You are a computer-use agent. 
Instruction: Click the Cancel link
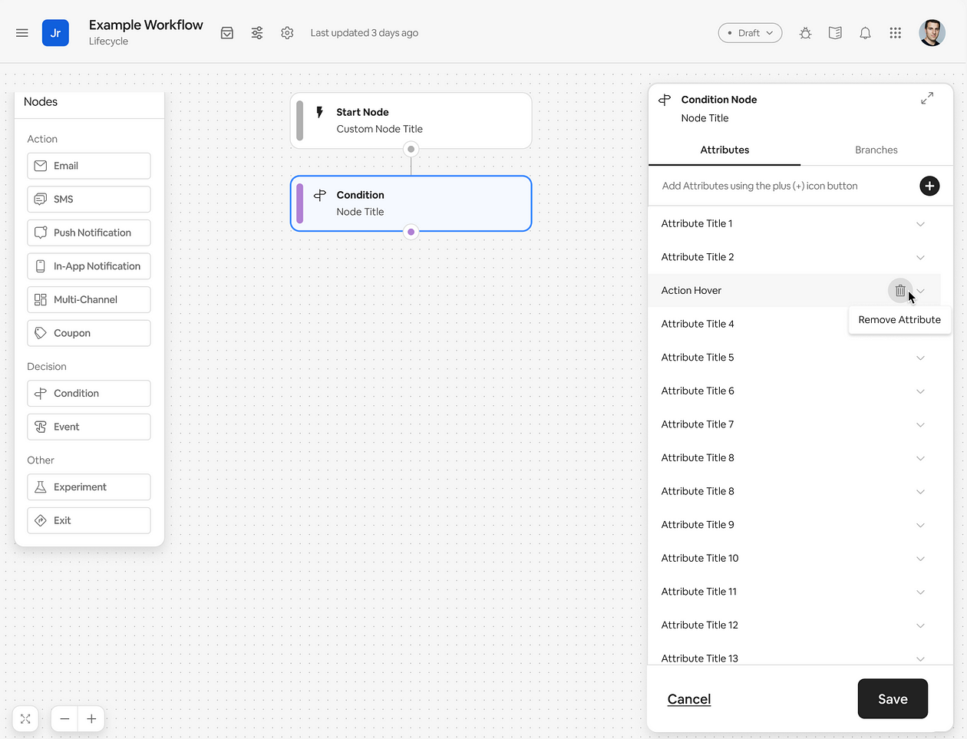[689, 699]
